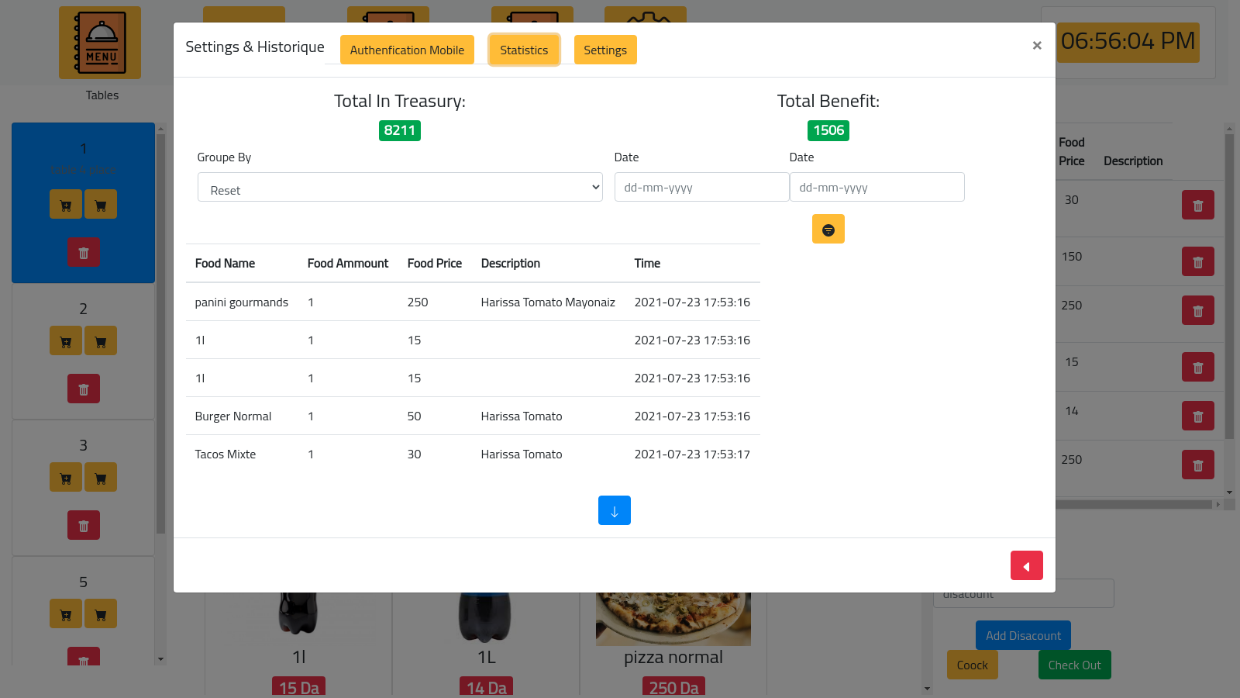Click the right cart icon of table 2
Image resolution: width=1240 pixels, height=698 pixels.
(101, 340)
